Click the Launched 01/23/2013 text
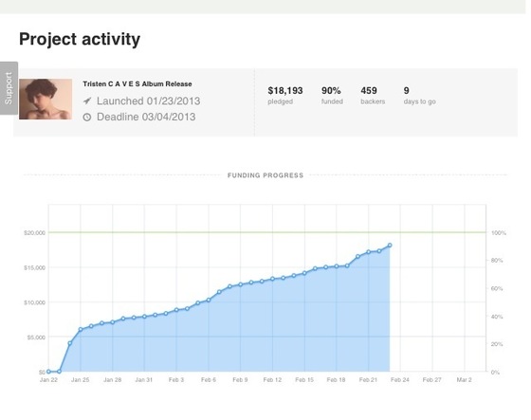The image size is (531, 420). click(x=148, y=100)
